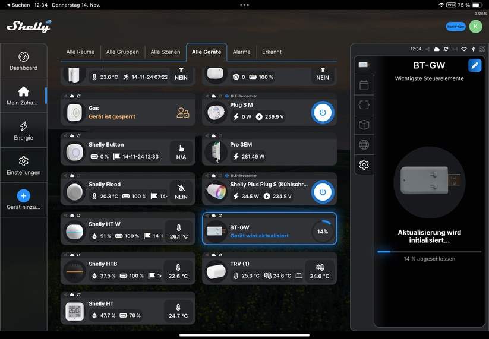489x339 pixels.
Task: Click Shelly HT W temperature tile 26.1 °C
Action: (179, 232)
